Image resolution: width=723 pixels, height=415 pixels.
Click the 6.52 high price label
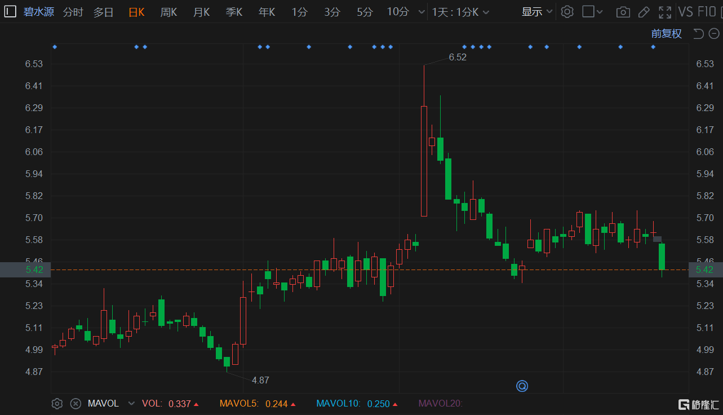point(458,57)
